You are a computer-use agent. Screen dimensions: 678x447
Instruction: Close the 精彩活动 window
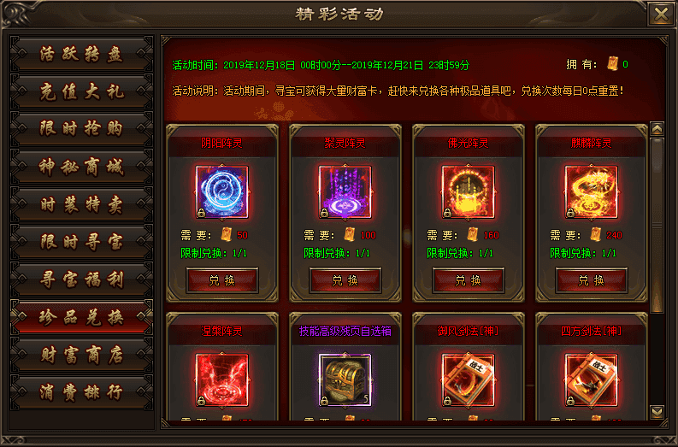(661, 15)
